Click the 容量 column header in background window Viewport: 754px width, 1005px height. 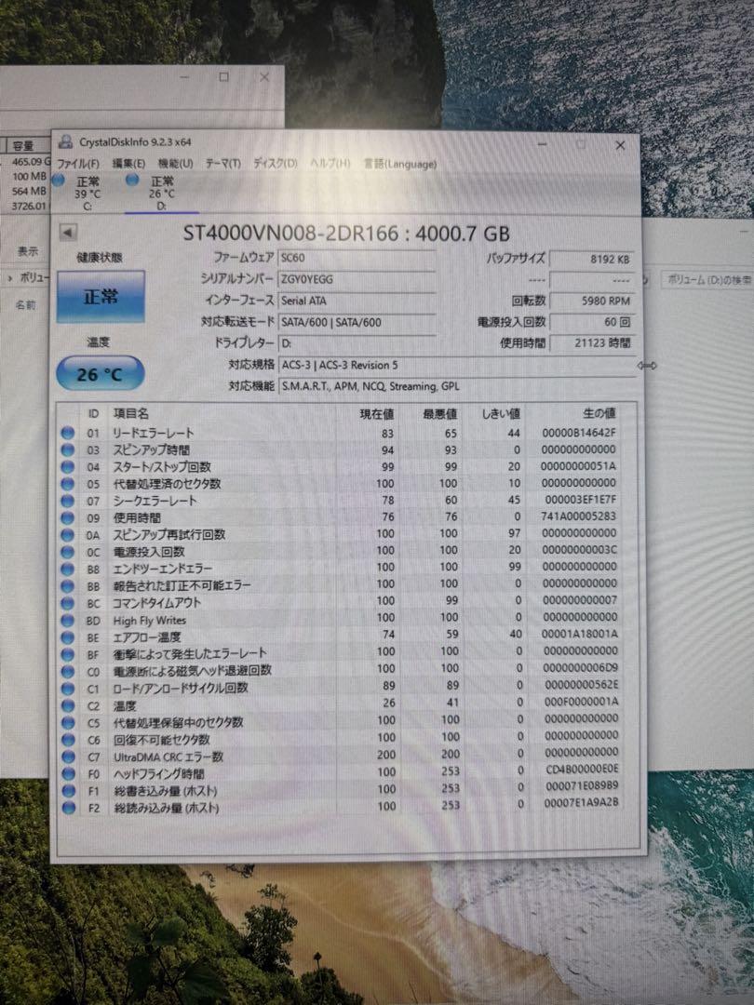(x=23, y=146)
